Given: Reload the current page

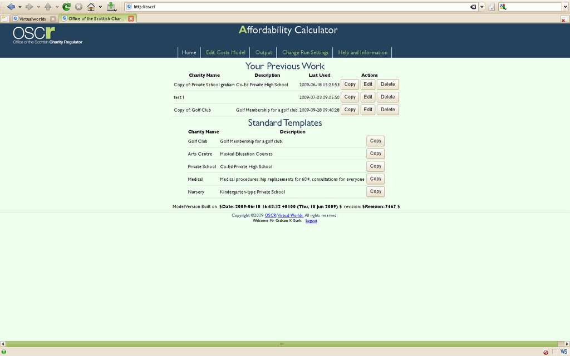Looking at the screenshot, I should 66,7.
